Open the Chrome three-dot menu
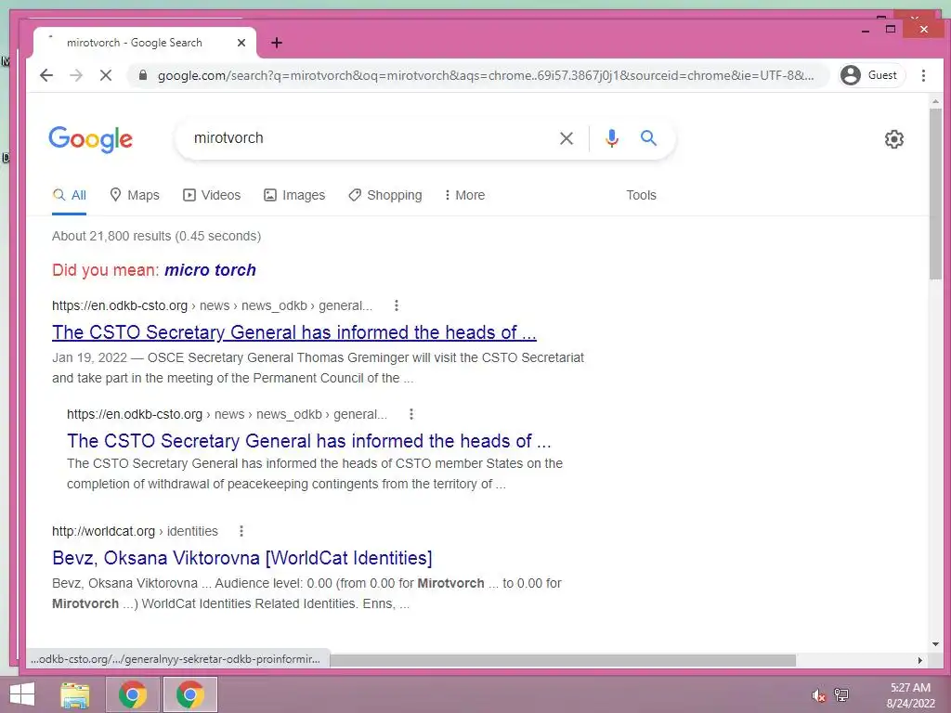 tap(923, 75)
